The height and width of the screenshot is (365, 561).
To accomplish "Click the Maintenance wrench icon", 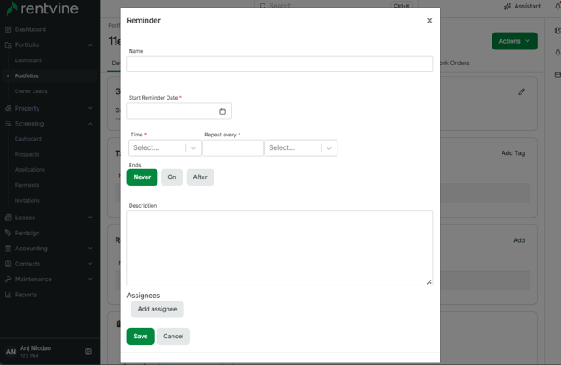I will point(8,279).
